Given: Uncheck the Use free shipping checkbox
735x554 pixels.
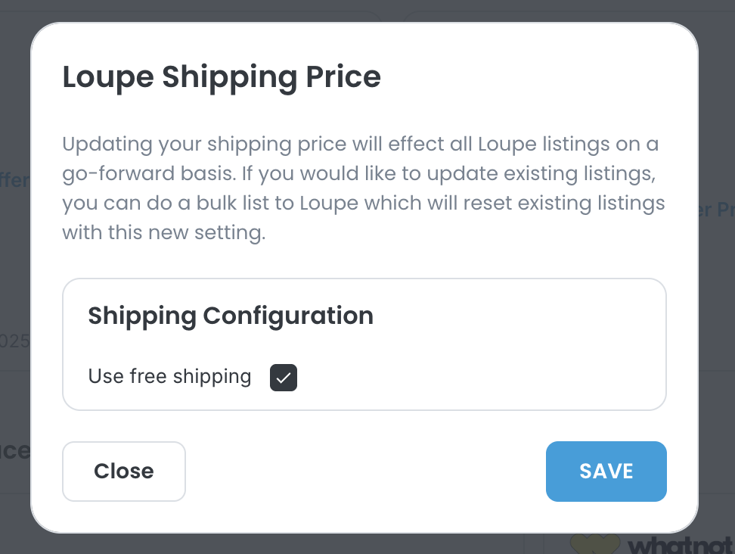Looking at the screenshot, I should tap(284, 377).
